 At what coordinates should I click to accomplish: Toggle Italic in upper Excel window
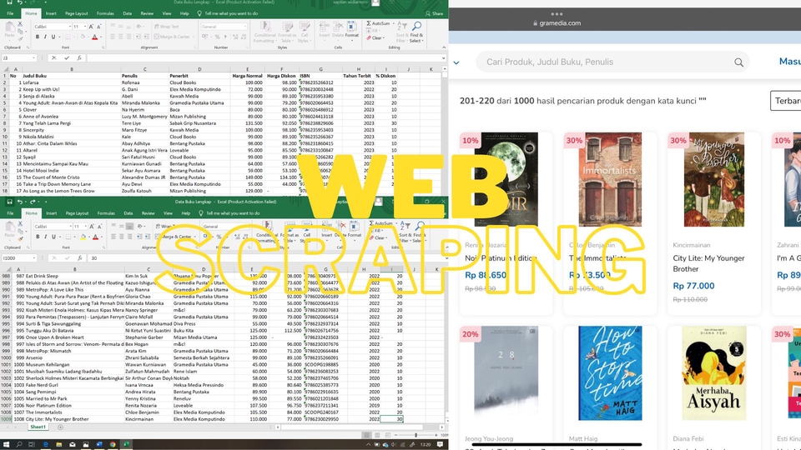click(45, 37)
